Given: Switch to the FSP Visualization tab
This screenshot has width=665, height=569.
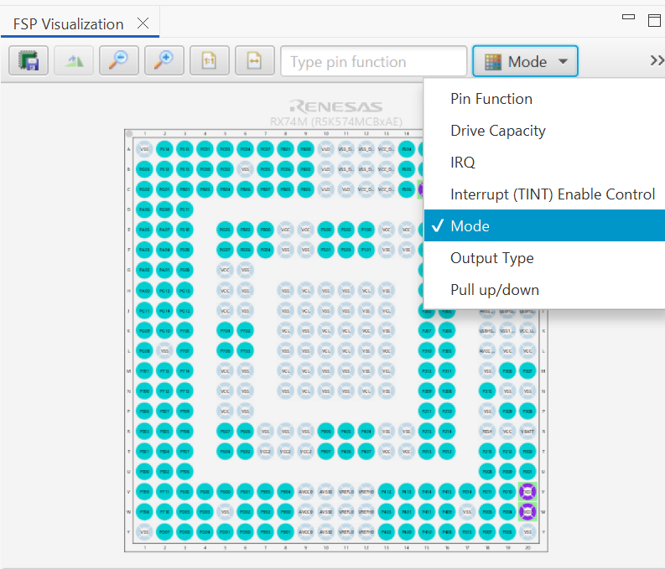Looking at the screenshot, I should [68, 24].
